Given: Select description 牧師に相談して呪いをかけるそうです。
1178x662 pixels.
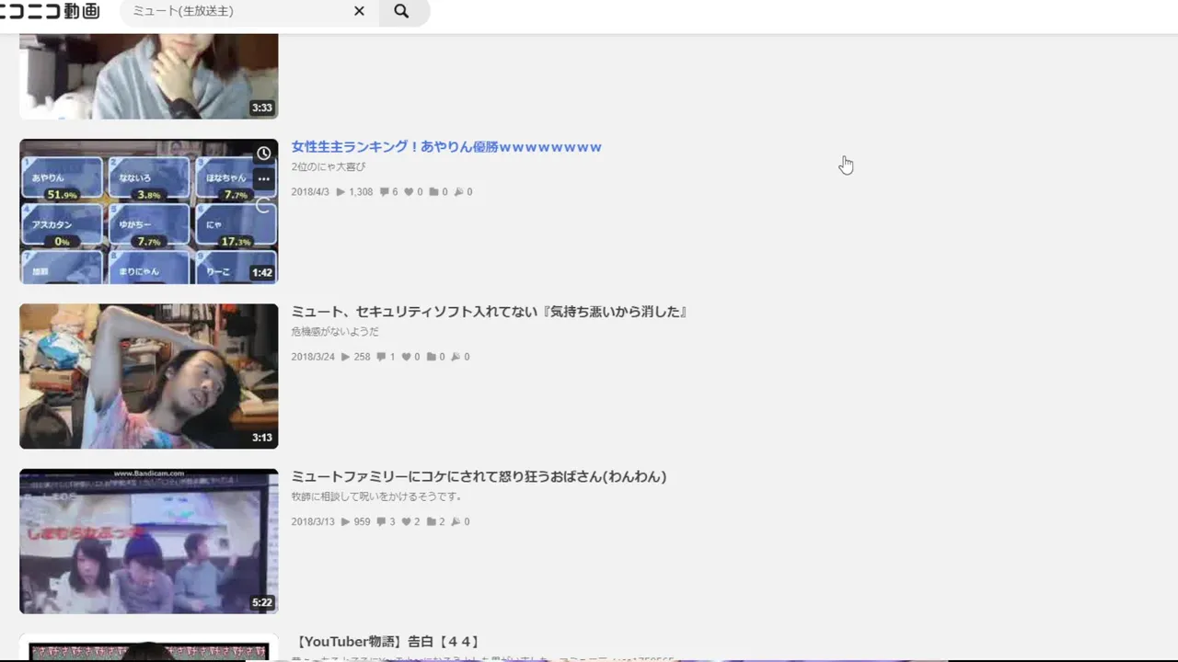Looking at the screenshot, I should click(376, 496).
